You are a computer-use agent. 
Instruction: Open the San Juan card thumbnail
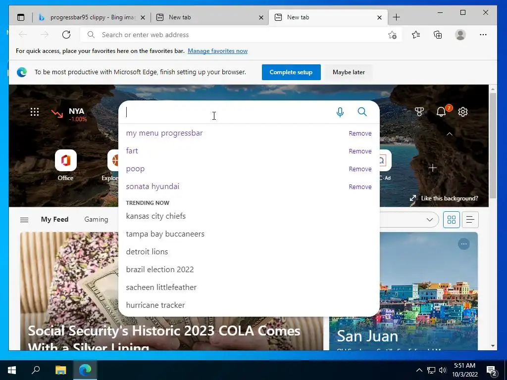click(x=403, y=291)
